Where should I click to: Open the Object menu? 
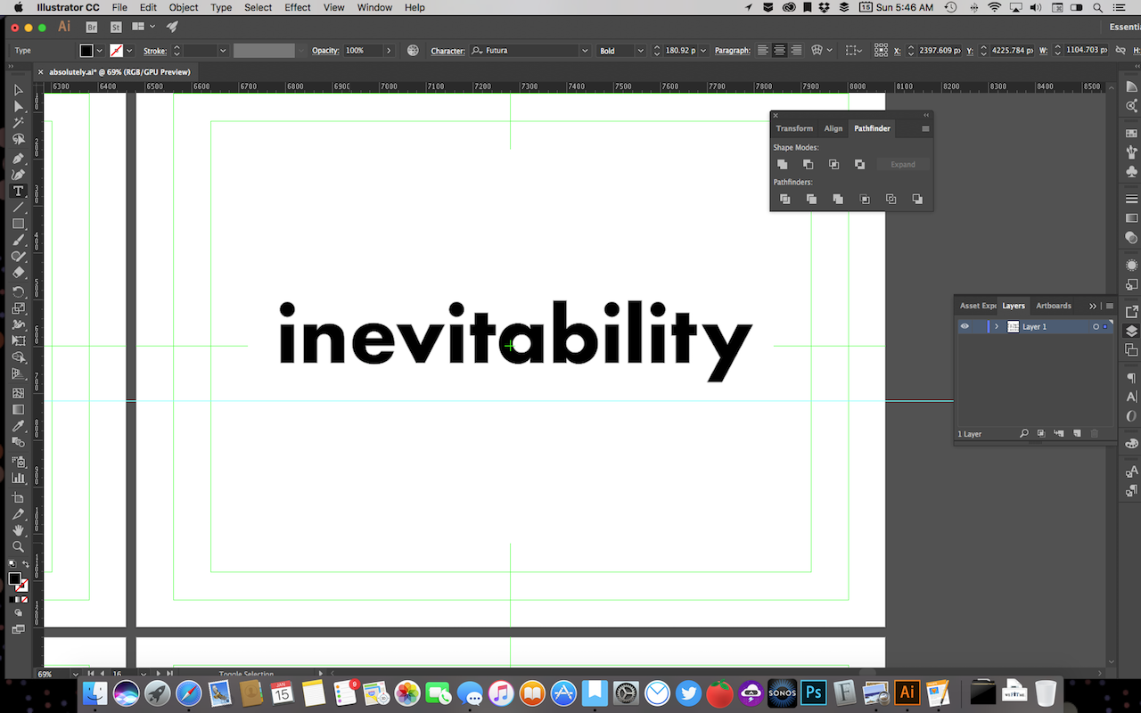[184, 7]
